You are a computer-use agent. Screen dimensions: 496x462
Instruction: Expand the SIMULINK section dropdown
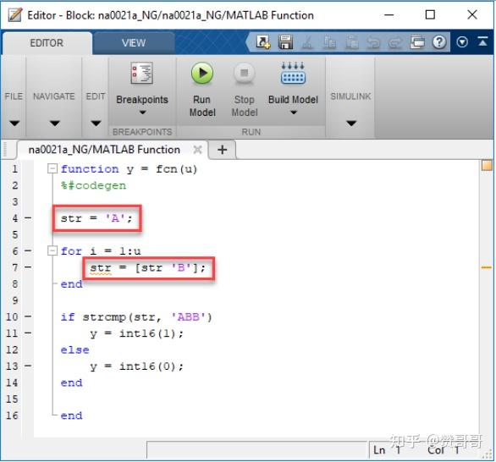pyautogui.click(x=351, y=123)
